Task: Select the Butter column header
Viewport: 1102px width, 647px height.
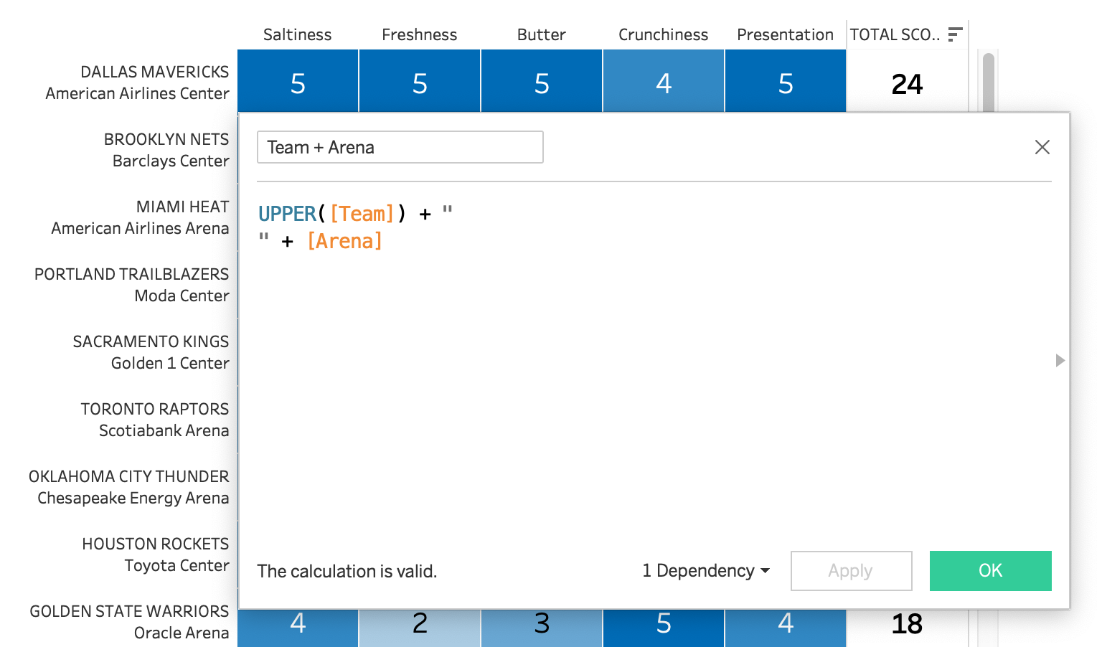Action: click(542, 34)
